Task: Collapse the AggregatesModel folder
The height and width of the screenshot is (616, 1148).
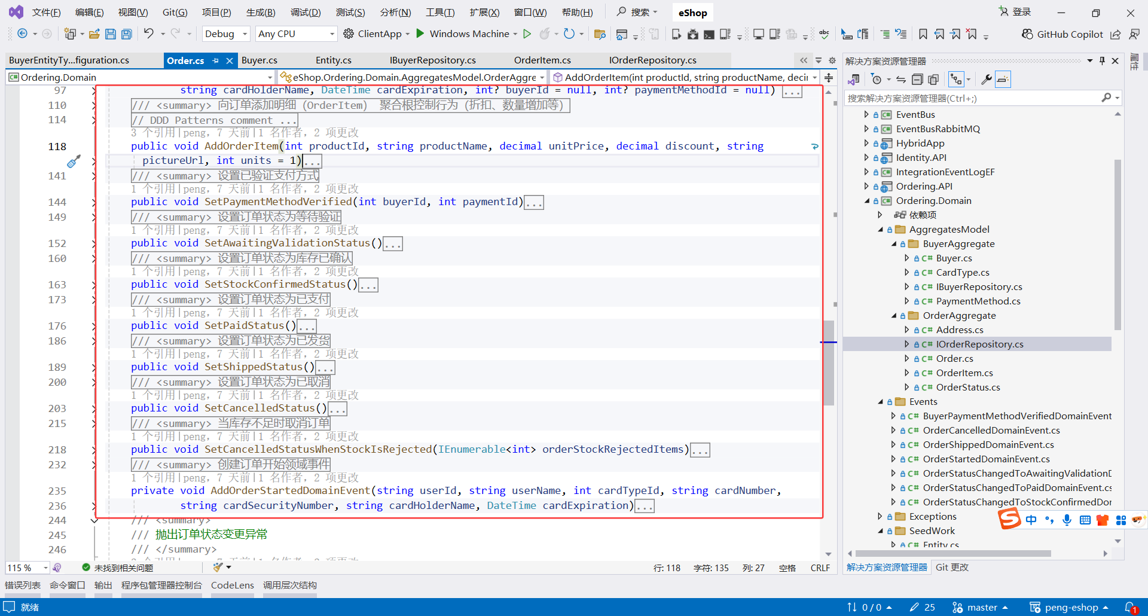Action: click(x=880, y=229)
